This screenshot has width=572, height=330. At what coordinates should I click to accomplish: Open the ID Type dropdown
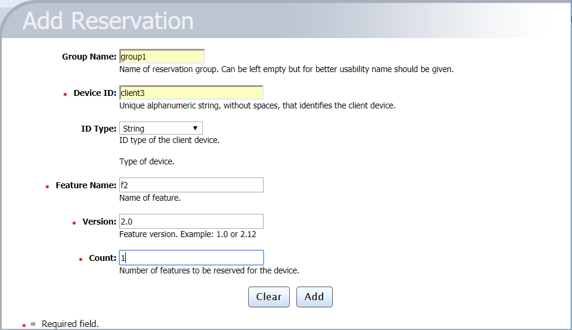point(160,128)
